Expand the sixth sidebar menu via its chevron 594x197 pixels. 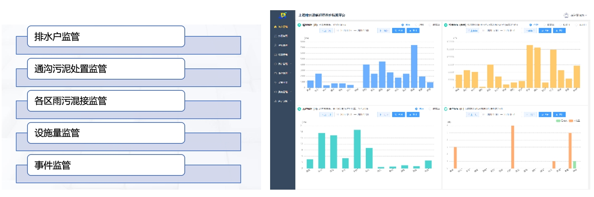(x=291, y=73)
